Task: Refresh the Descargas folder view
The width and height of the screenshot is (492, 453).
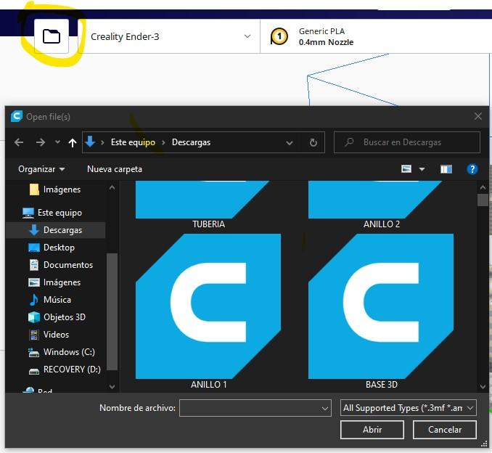Action: tap(313, 143)
